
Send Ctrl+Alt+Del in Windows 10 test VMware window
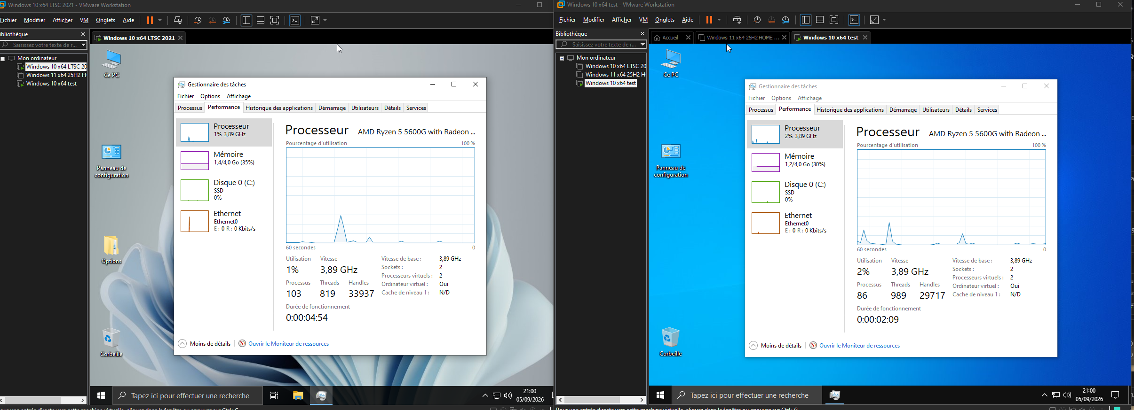coord(737,20)
